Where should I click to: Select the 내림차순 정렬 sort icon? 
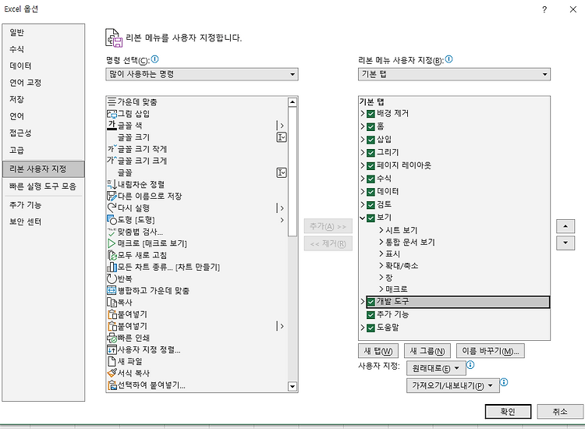[112, 184]
